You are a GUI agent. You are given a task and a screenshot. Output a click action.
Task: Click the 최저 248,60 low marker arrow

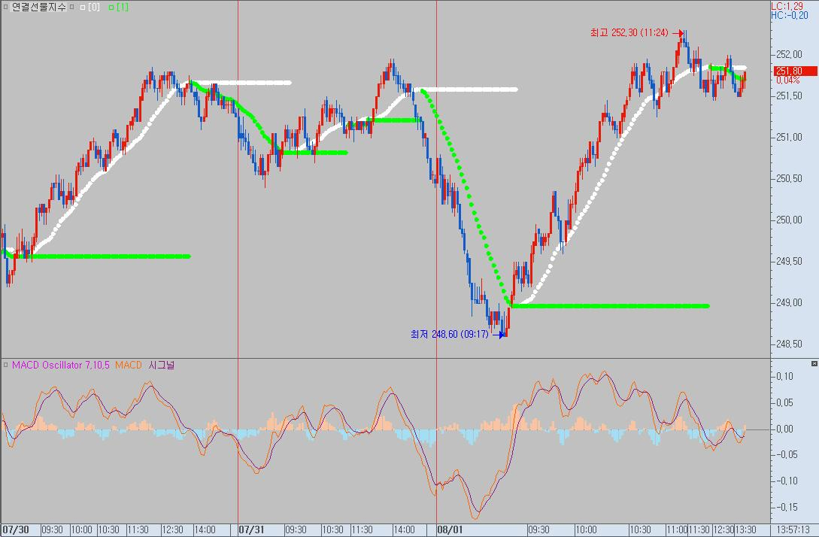(499, 335)
